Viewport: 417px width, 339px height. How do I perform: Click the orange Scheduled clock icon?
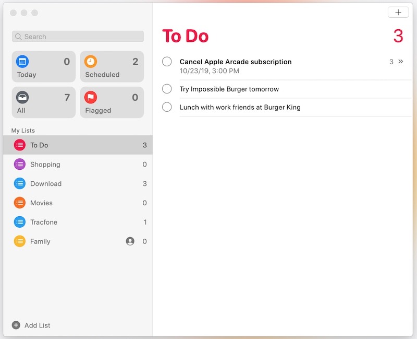click(90, 62)
